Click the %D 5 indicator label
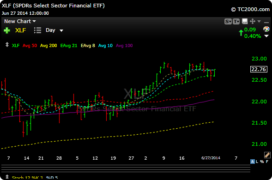 pyautogui.click(x=52, y=178)
